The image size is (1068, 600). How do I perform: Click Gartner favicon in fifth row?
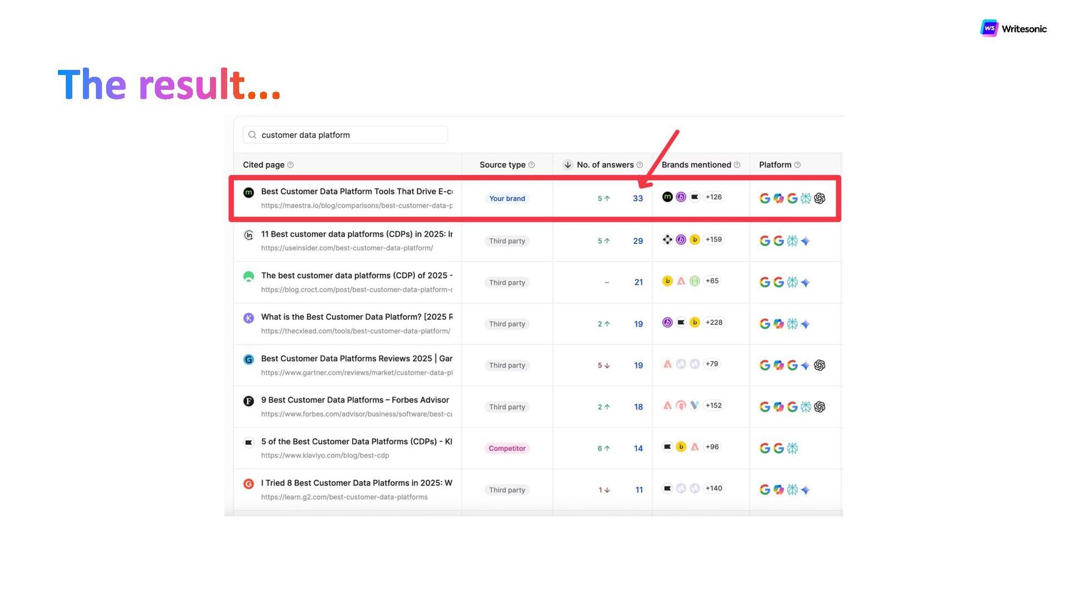(x=249, y=359)
